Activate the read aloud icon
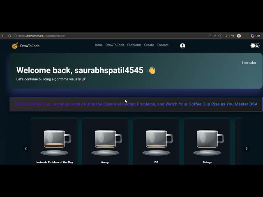Viewport: 263px width, 197px height. [x=215, y=36]
